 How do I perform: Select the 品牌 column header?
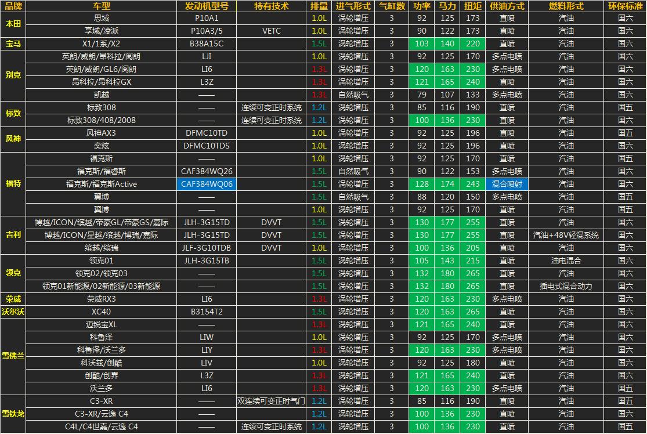point(13,6)
